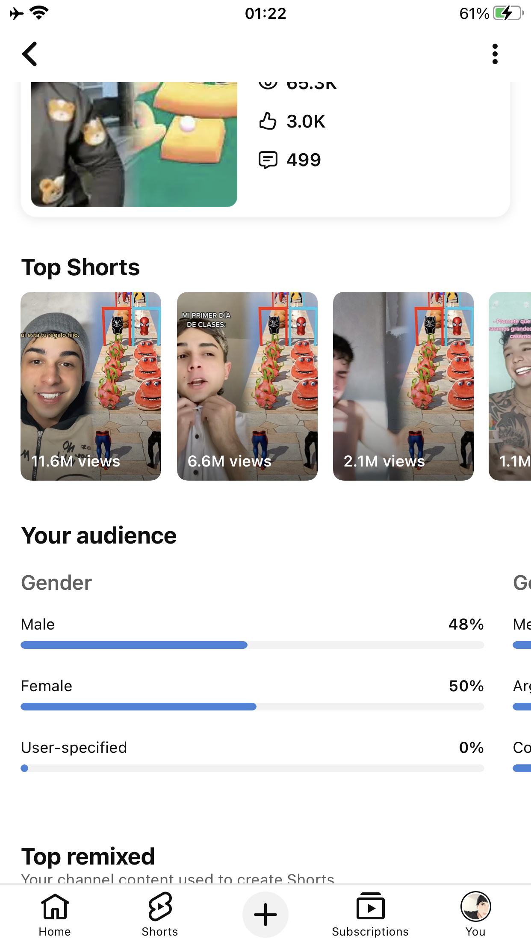This screenshot has width=531, height=945.
Task: Open the Shorts tab
Action: (x=160, y=915)
